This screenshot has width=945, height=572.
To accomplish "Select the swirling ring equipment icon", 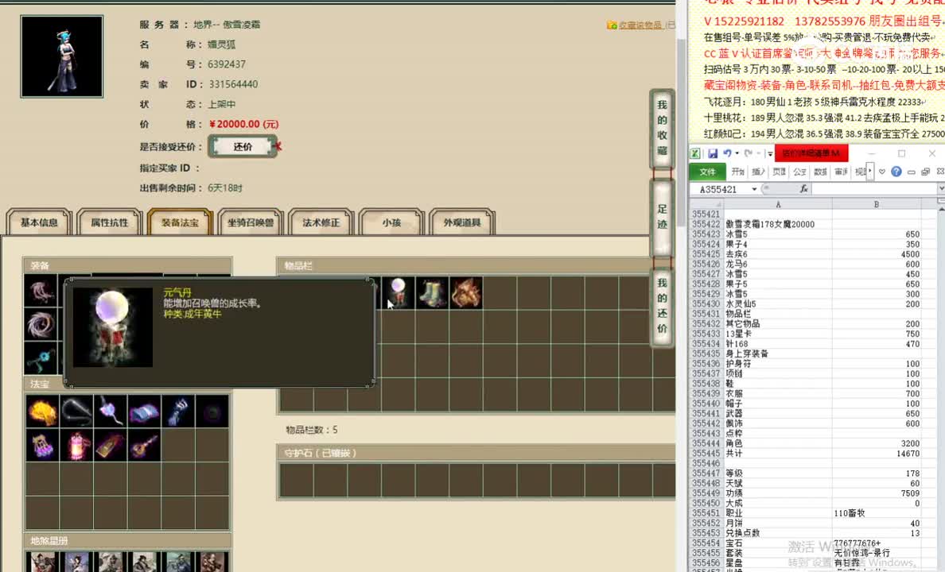I will click(41, 325).
